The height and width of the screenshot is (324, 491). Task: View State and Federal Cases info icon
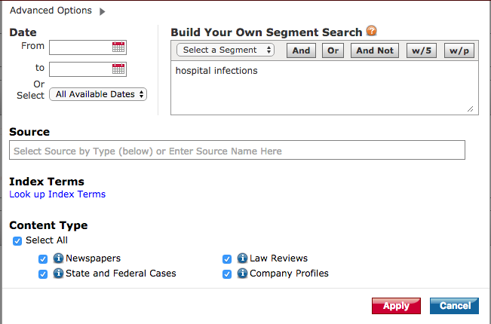pyautogui.click(x=58, y=273)
